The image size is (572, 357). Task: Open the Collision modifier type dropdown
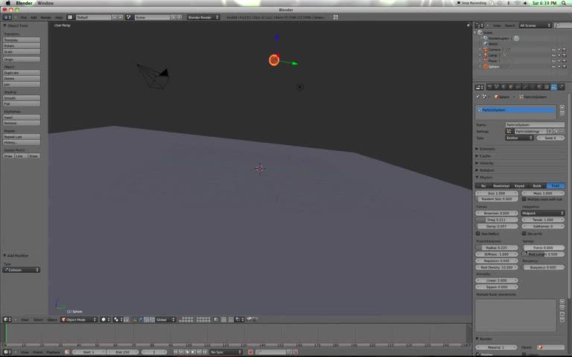coord(21,270)
